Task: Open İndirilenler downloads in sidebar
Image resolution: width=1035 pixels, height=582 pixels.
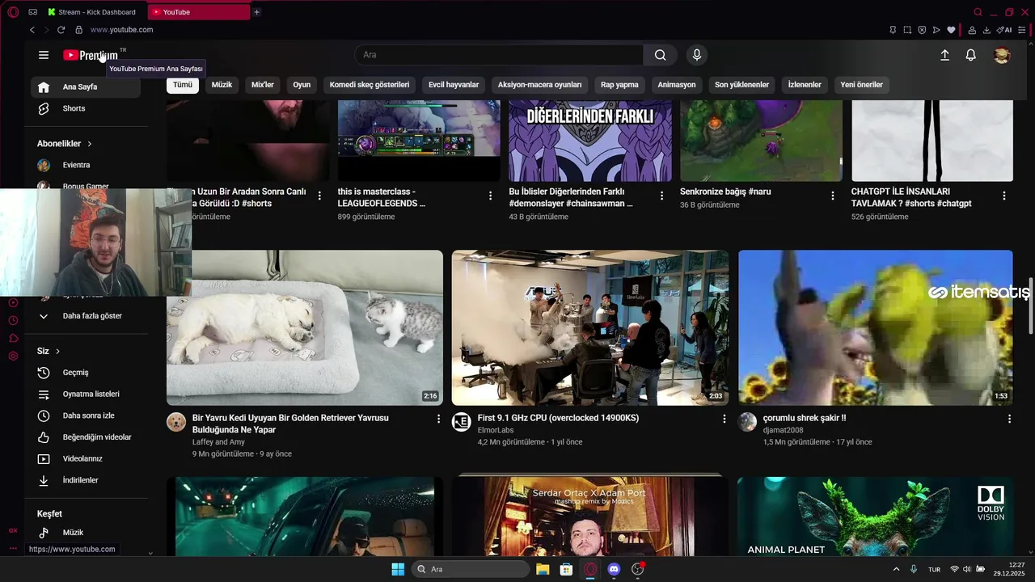Action: [x=86, y=480]
